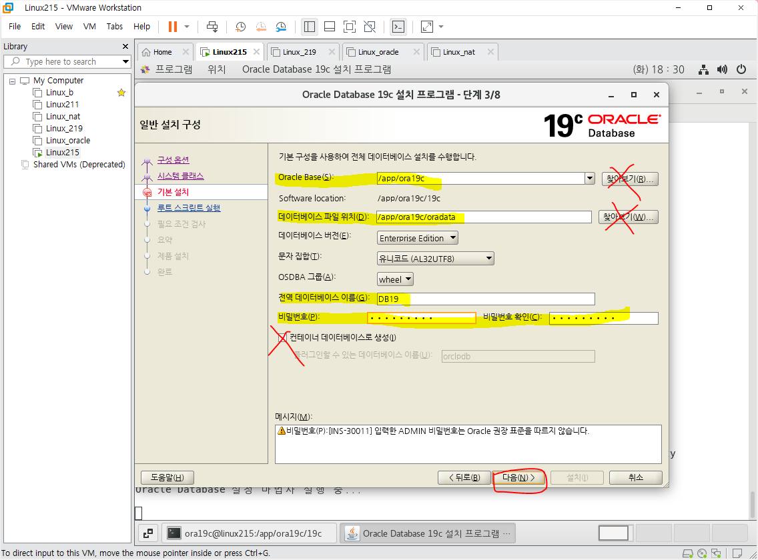Toggle the 컨테이너 데이터베이스로 생성 checkbox
The image size is (758, 560).
283,337
